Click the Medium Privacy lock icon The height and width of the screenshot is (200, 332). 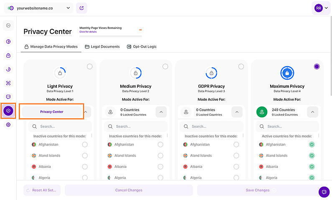coord(136,73)
